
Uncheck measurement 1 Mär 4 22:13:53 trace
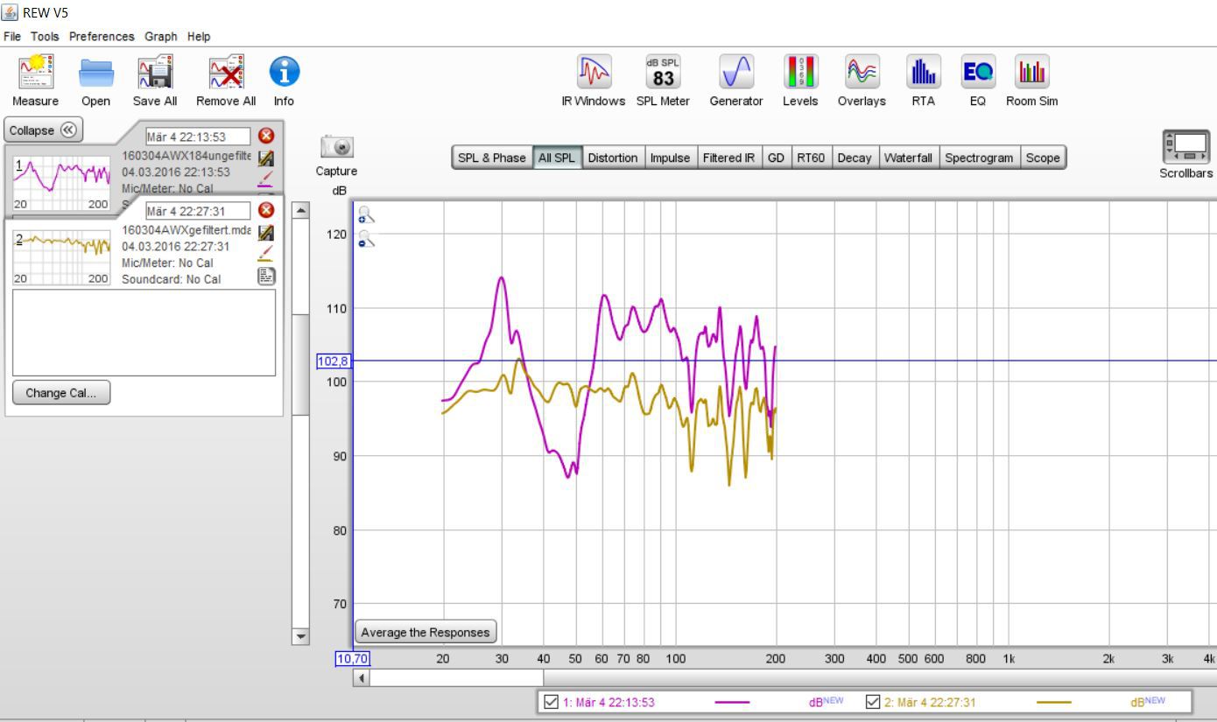pyautogui.click(x=552, y=702)
